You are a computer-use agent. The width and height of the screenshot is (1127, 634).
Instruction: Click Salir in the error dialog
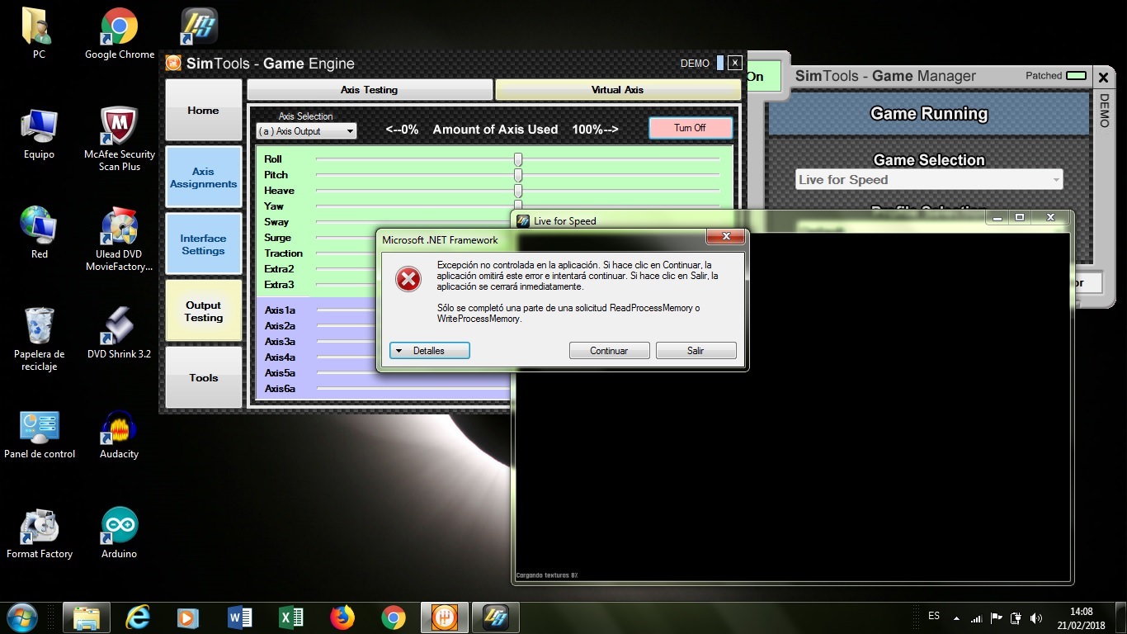tap(696, 351)
